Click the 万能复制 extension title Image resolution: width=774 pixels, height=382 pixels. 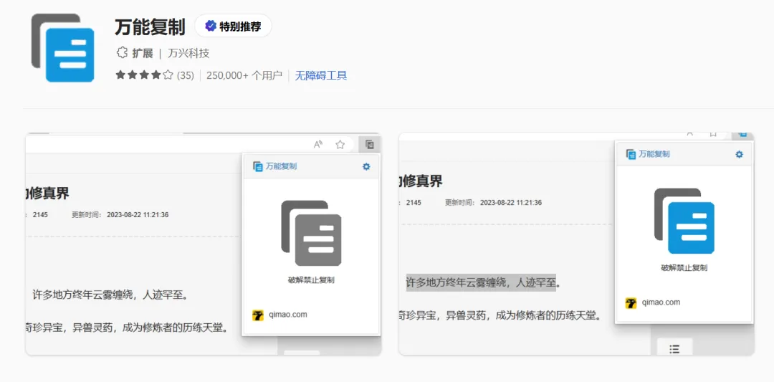click(x=150, y=27)
